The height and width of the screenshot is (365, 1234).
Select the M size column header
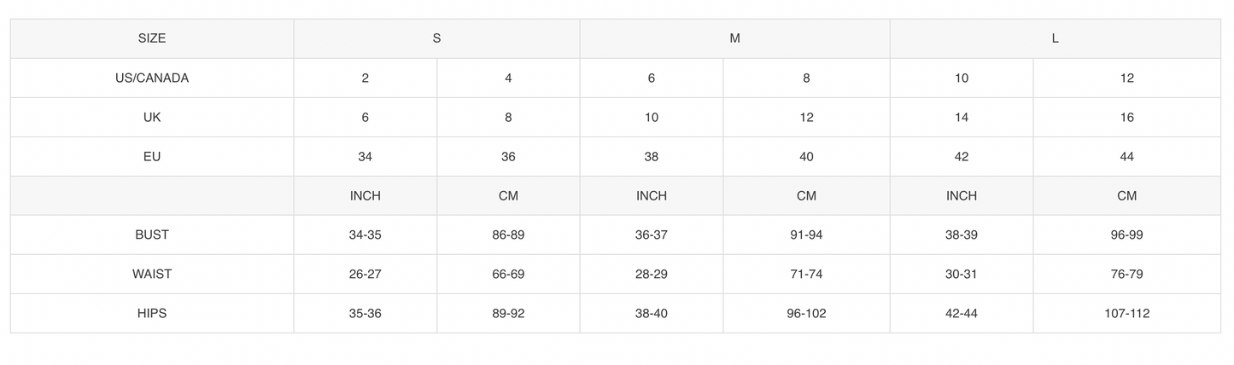[734, 38]
